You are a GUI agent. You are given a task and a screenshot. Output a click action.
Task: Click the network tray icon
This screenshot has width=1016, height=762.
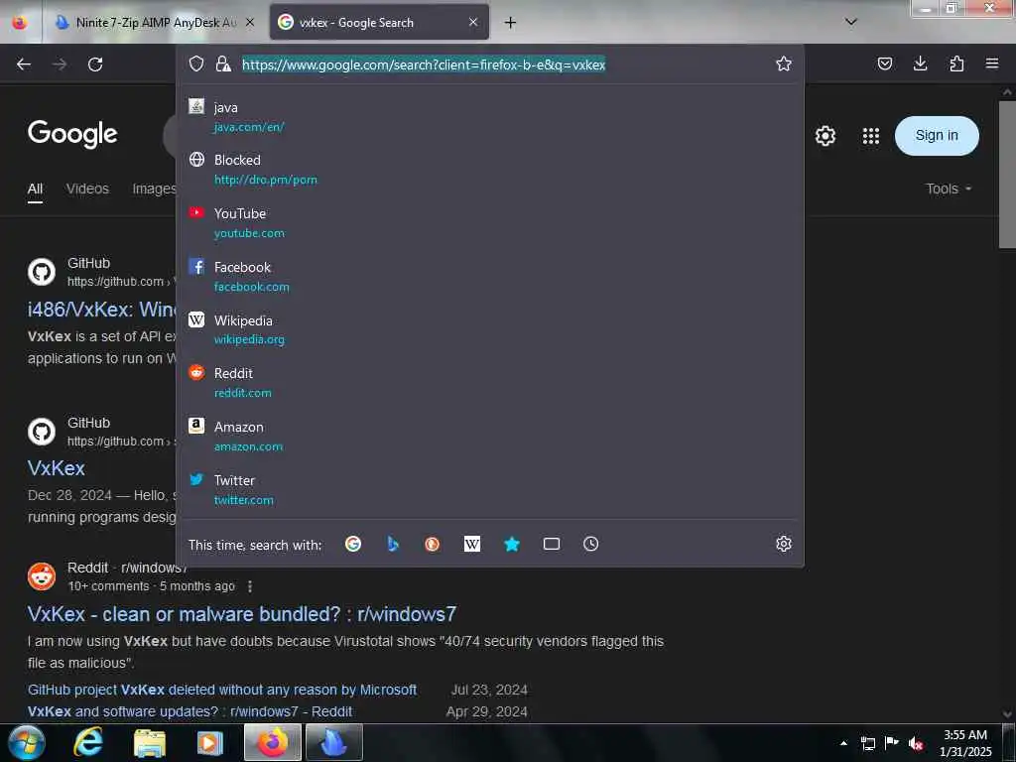[x=867, y=743]
